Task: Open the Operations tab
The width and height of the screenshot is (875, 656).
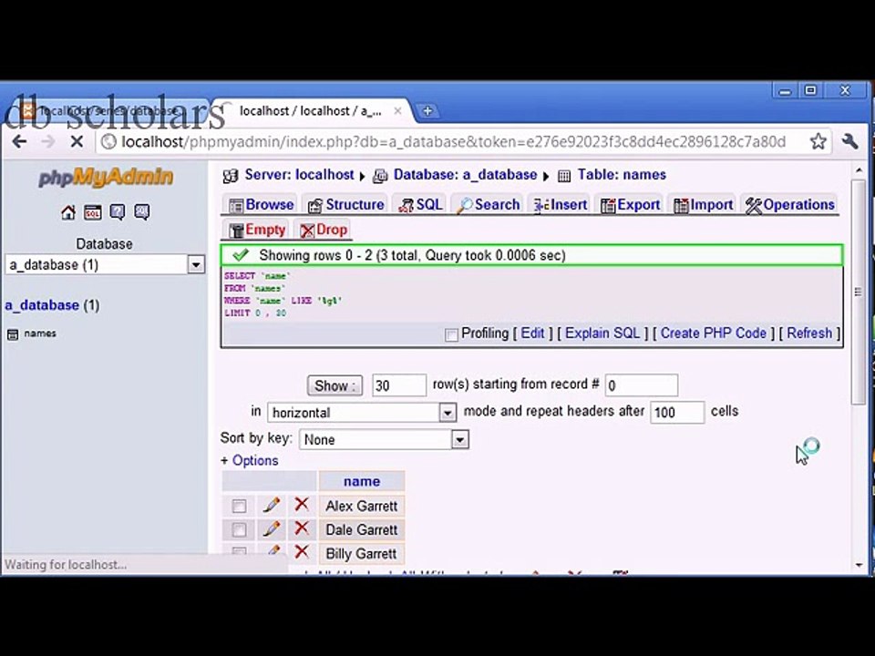Action: (789, 205)
